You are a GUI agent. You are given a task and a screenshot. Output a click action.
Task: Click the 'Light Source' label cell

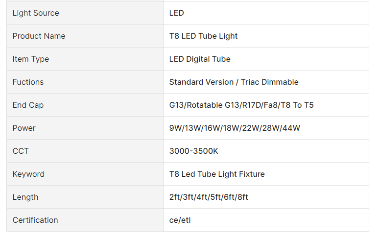[x=36, y=13]
